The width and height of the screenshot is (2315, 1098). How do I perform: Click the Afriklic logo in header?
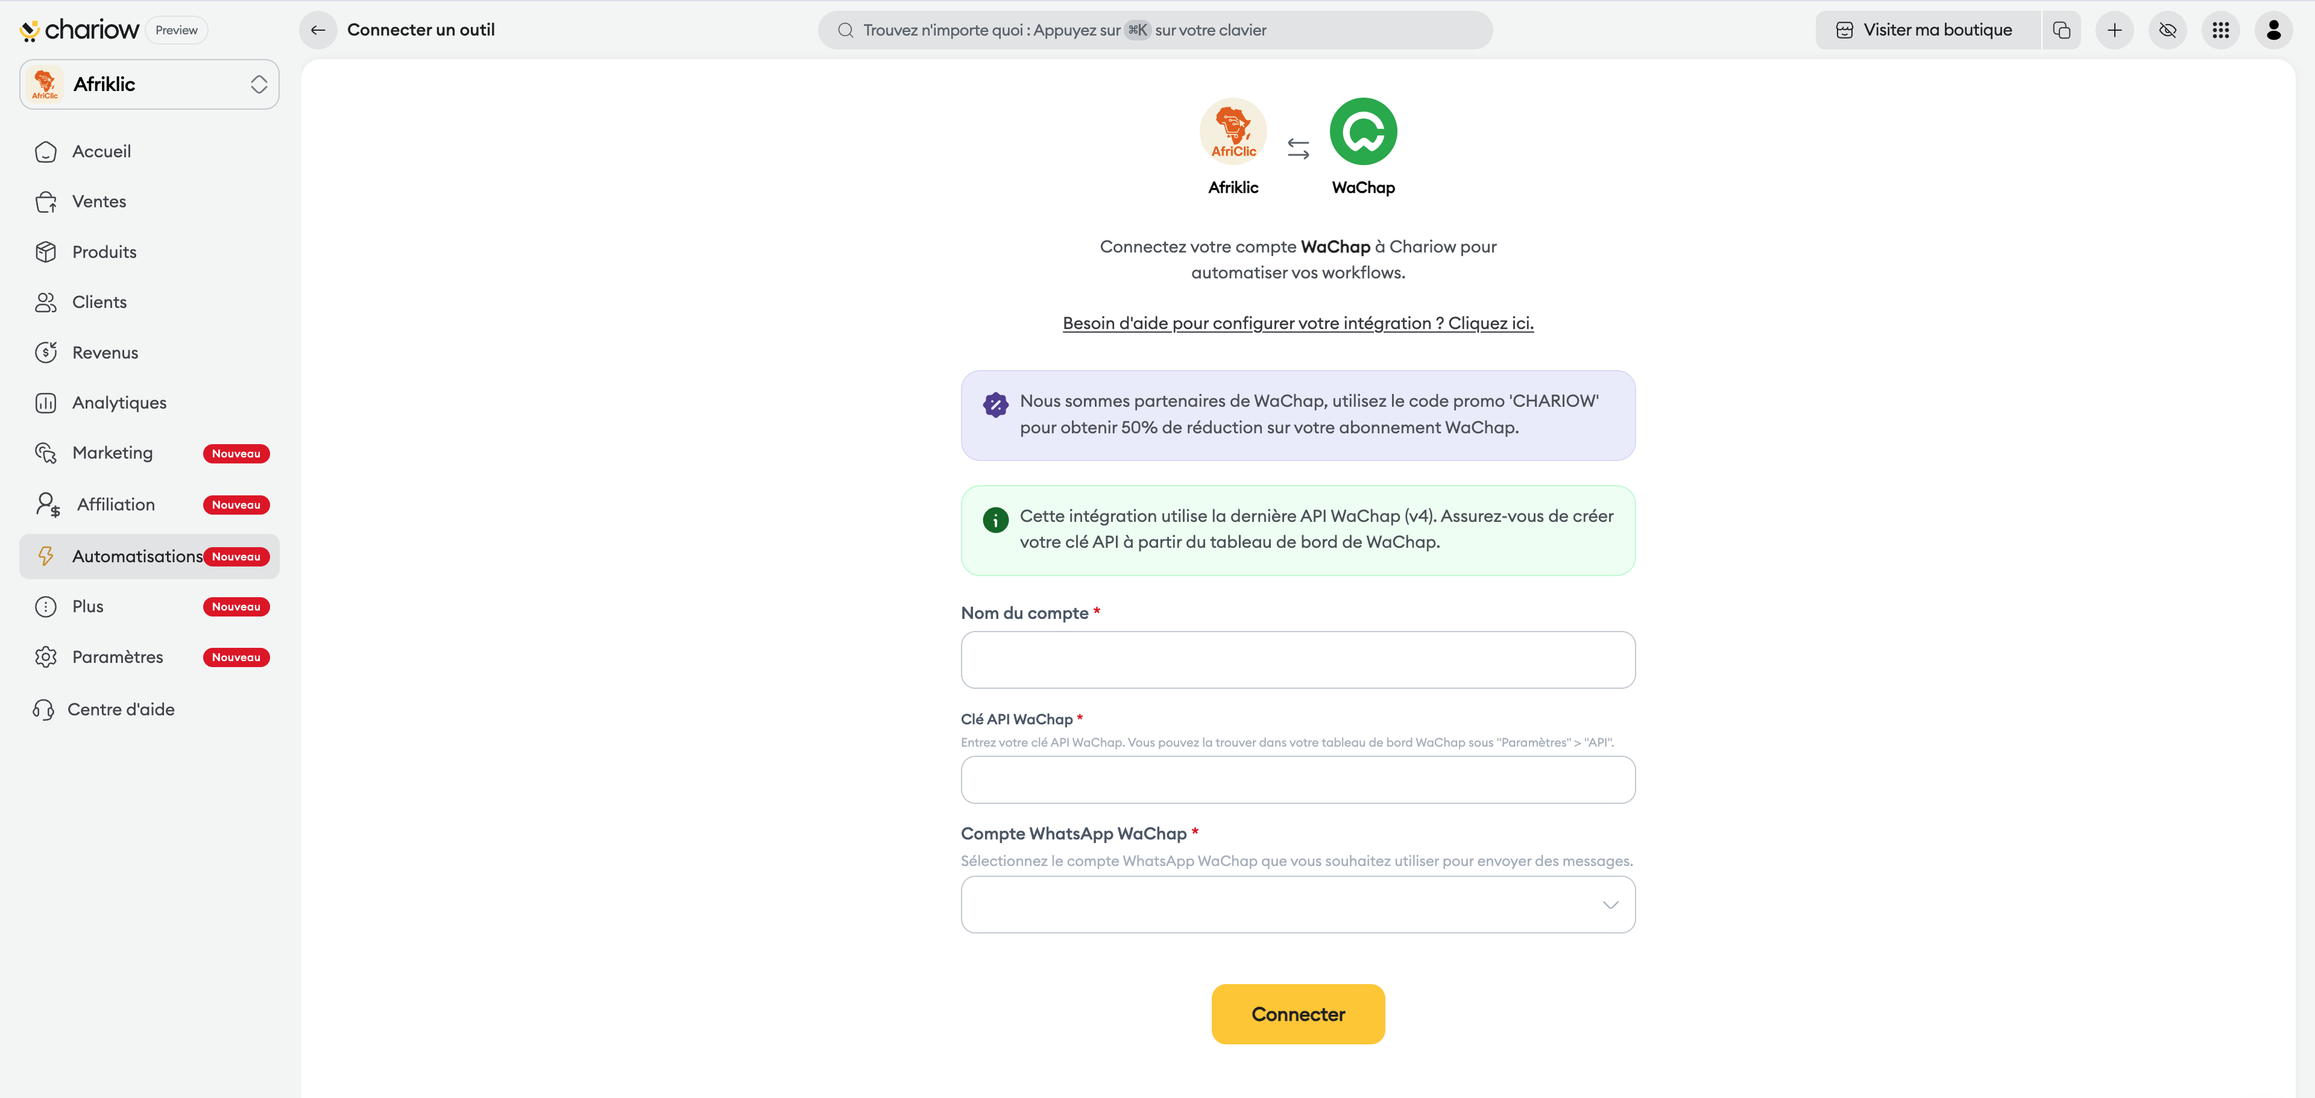[1233, 131]
